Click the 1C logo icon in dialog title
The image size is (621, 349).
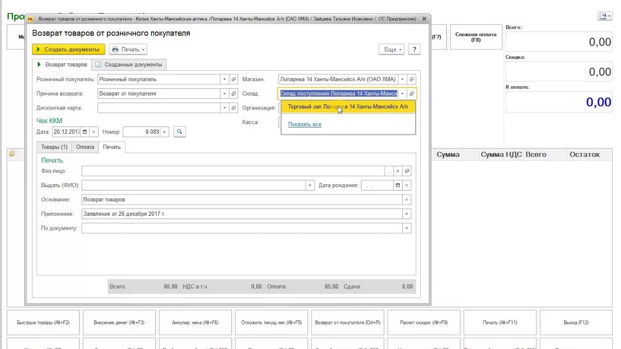(x=30, y=19)
